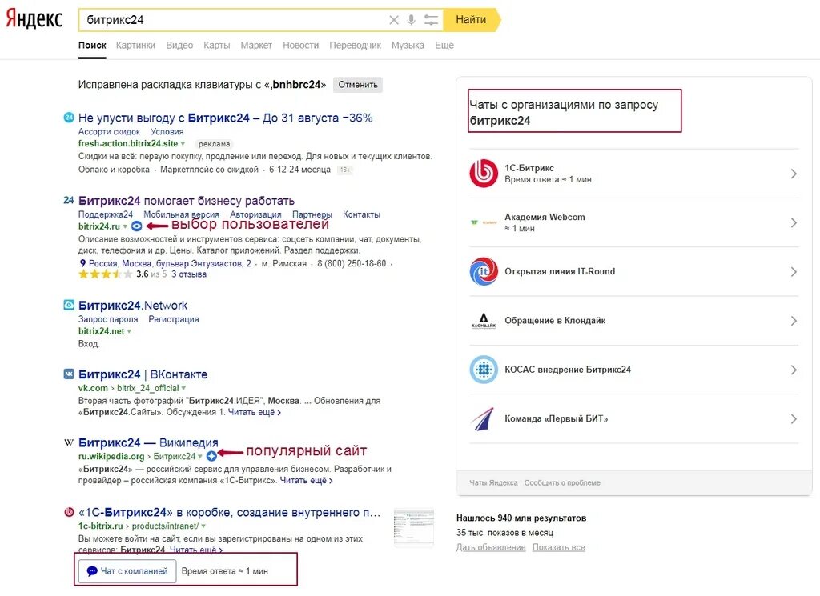Image resolution: width=820 pixels, height=596 pixels.
Task: Click the Яндекс logo
Action: point(34,19)
